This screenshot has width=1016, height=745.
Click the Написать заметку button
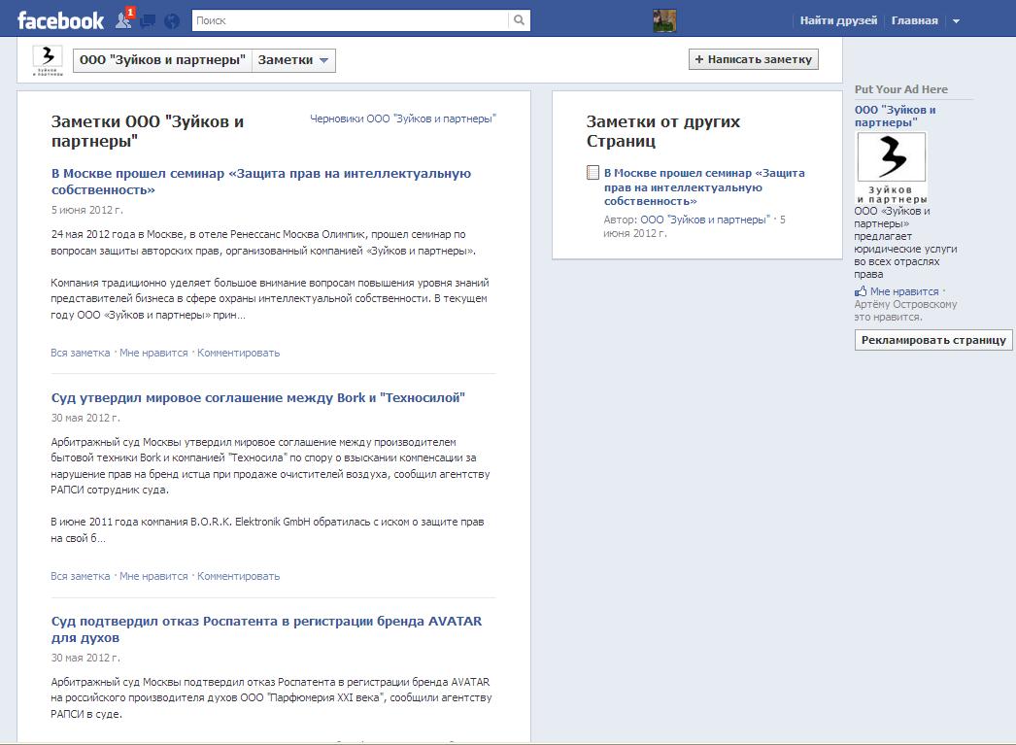(753, 59)
